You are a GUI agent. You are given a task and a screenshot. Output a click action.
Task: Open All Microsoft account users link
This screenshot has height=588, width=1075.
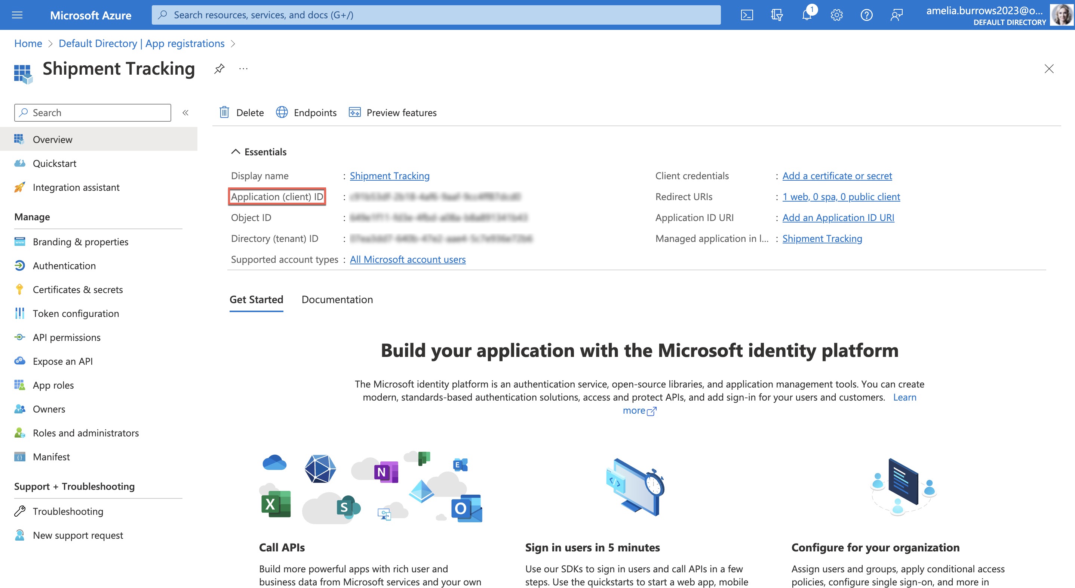[407, 259]
